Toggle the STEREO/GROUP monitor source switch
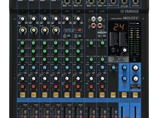The width and height of the screenshot is (158, 118). click(139, 86)
